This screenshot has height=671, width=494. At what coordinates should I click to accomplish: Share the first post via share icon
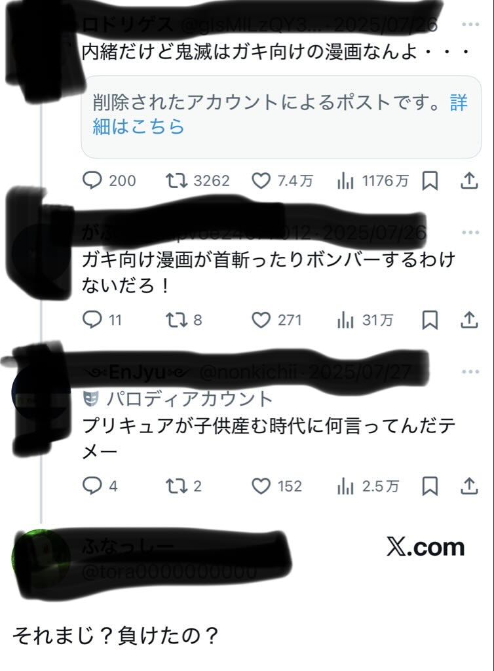[x=469, y=181]
